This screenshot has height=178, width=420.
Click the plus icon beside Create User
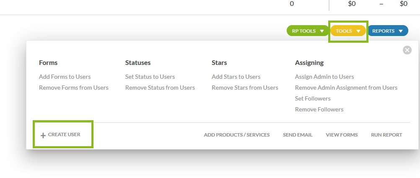click(x=43, y=135)
